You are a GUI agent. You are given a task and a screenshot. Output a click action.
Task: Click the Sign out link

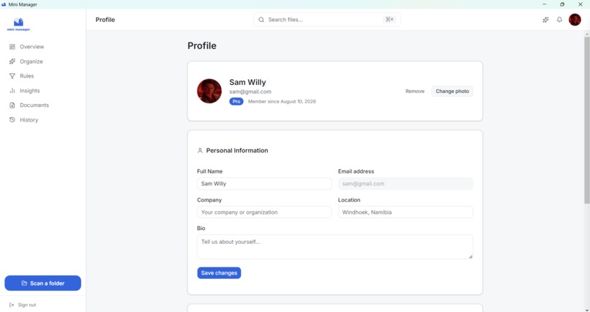click(x=27, y=305)
